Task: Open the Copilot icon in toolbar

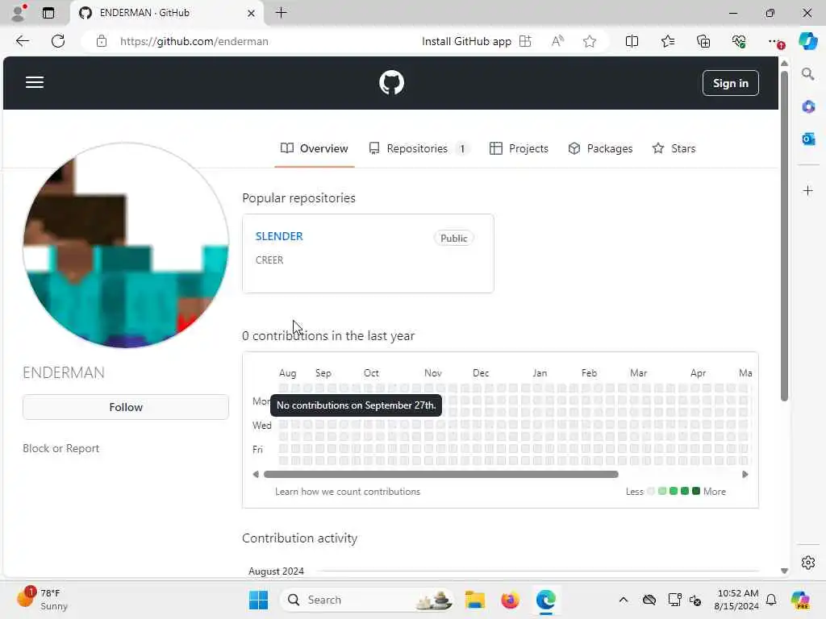Action: point(808,41)
